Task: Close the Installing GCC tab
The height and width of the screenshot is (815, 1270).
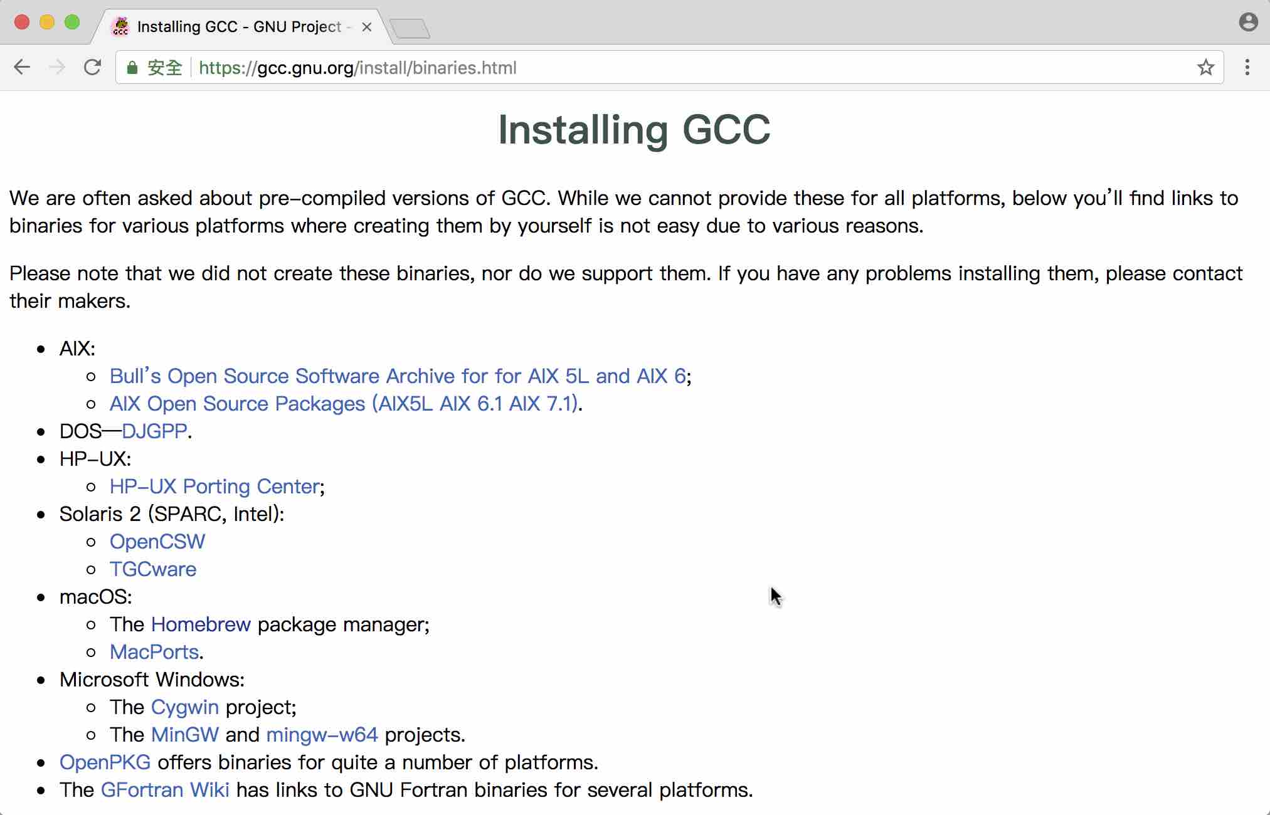Action: coord(367,27)
